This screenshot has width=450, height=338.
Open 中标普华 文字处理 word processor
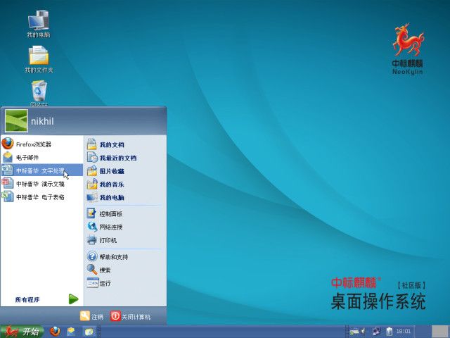pos(39,170)
